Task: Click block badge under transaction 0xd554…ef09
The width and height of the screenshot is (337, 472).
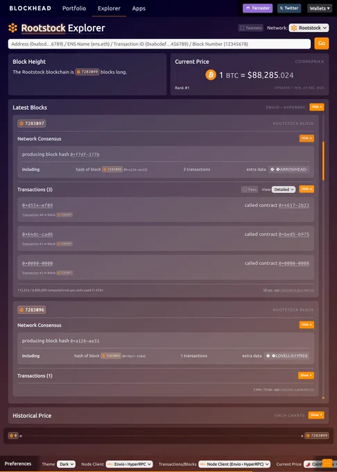Action: tap(64, 215)
